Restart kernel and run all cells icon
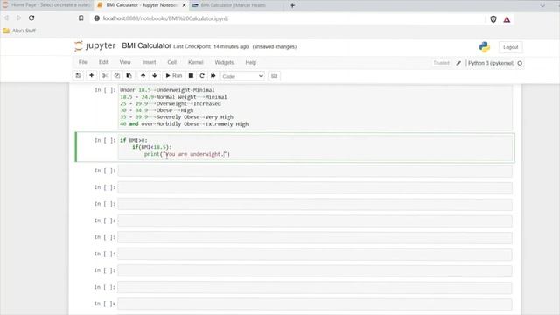This screenshot has height=315, width=560. tap(213, 76)
